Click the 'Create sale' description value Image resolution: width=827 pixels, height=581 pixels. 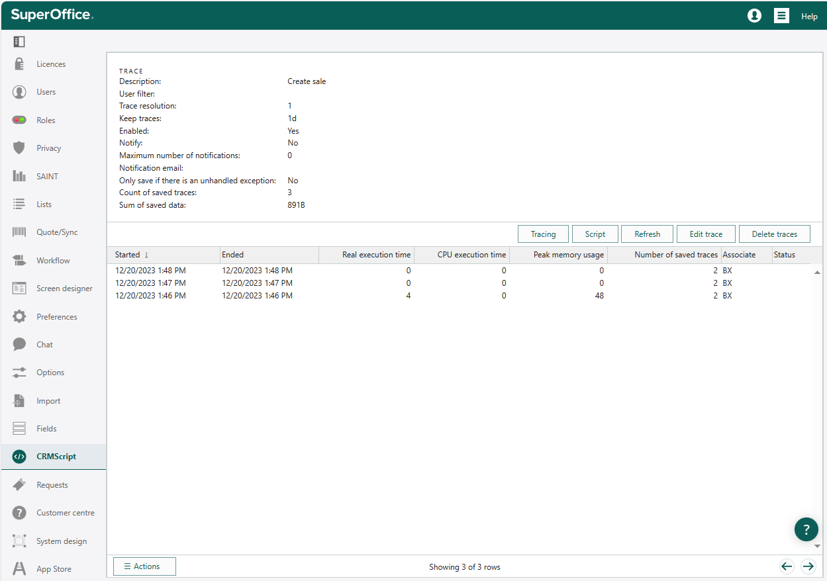point(307,81)
